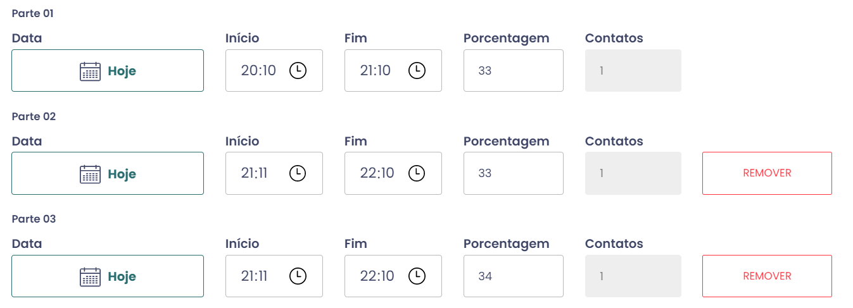Screen dimensions: 853x308
Task: Open the Hoje date picker in Parte 03
Action: point(122,277)
